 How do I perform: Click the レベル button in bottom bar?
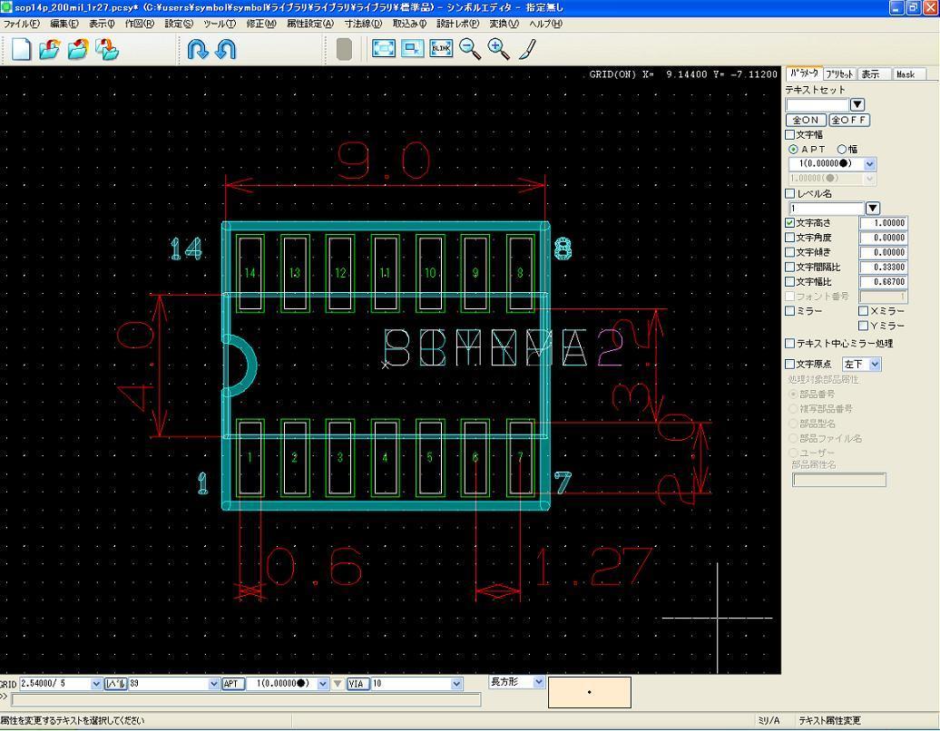(116, 684)
